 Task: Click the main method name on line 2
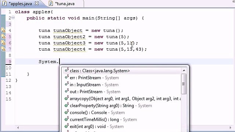coord(88,18)
